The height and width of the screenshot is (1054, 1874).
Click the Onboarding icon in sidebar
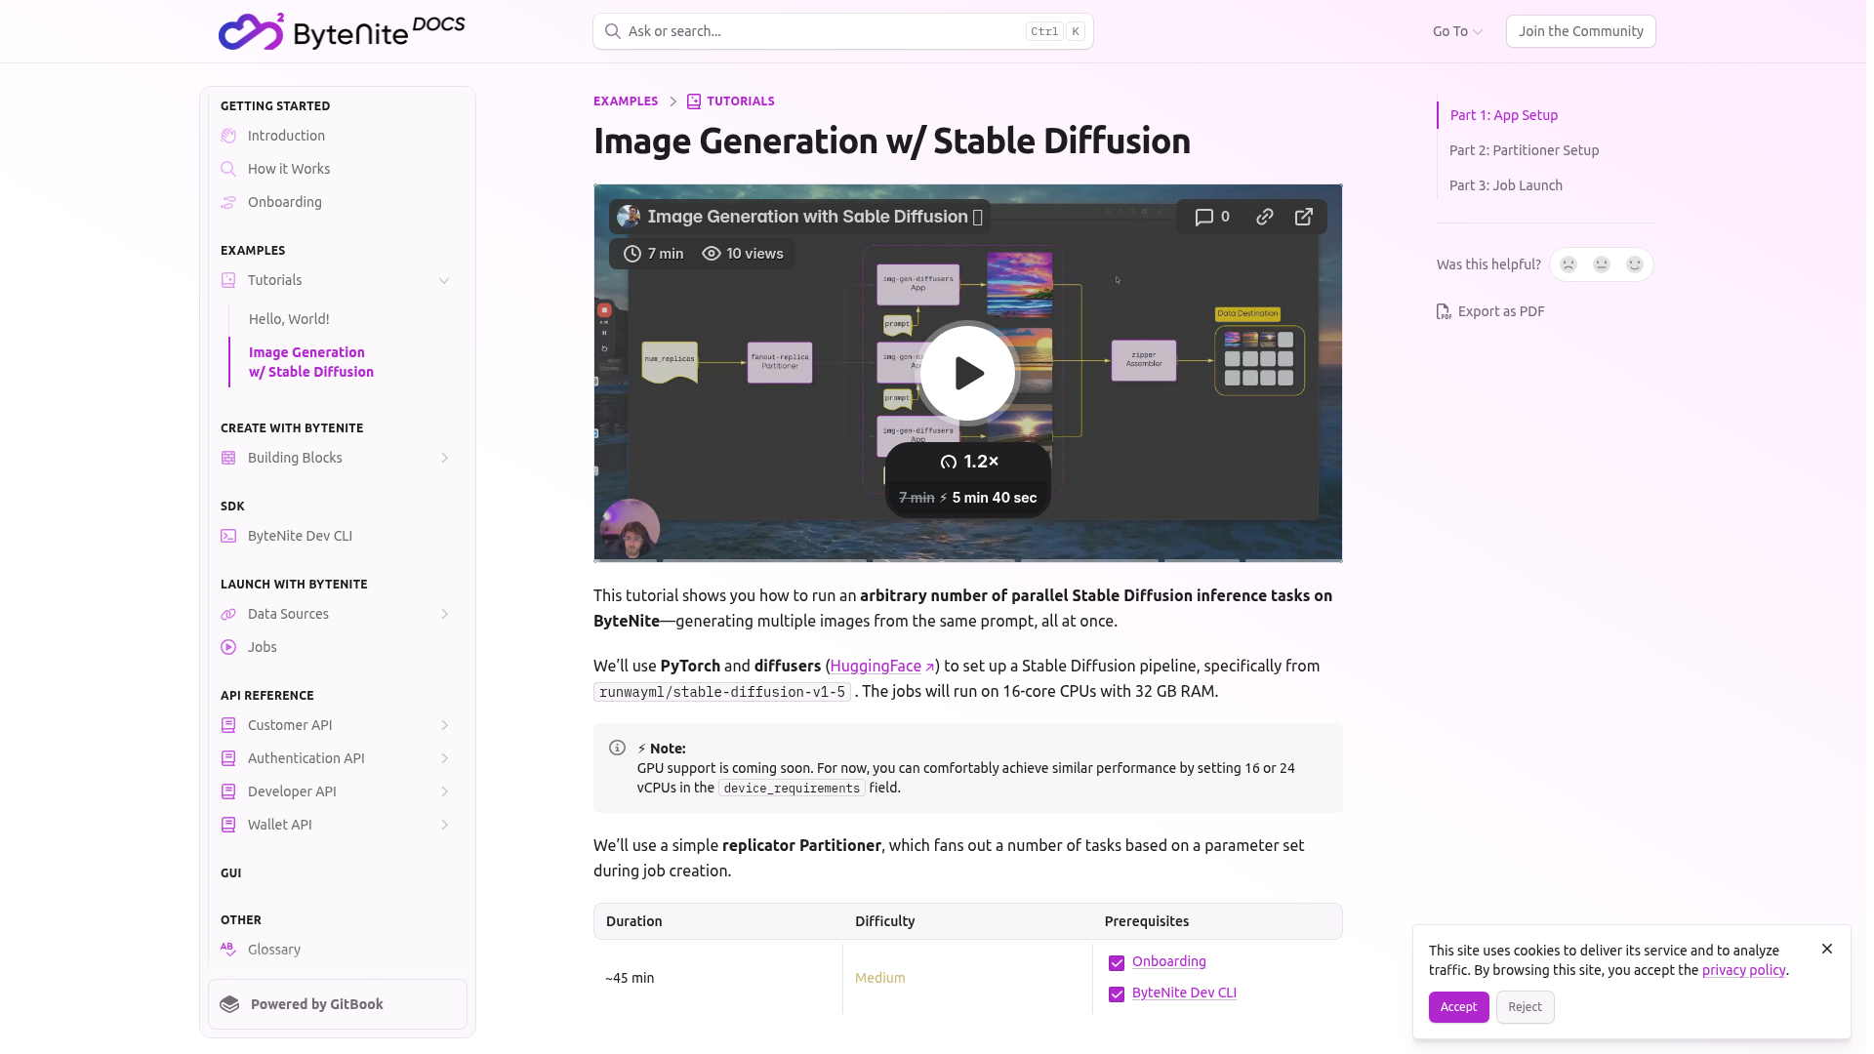pos(228,202)
